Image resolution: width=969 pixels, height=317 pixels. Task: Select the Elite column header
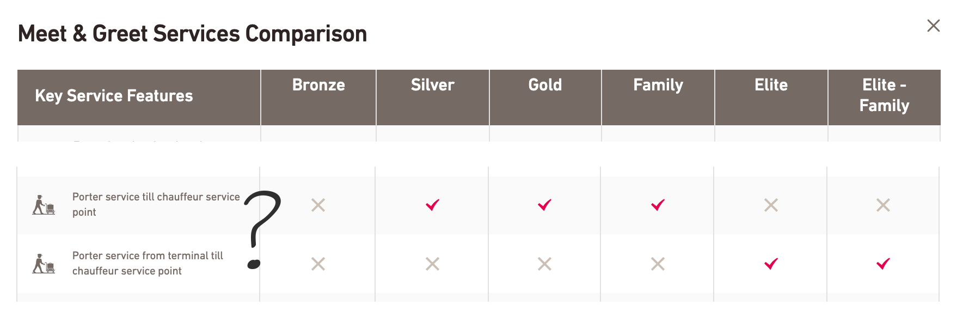pos(771,85)
